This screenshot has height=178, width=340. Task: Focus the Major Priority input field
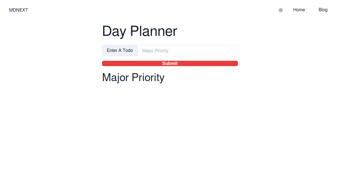tap(188, 51)
